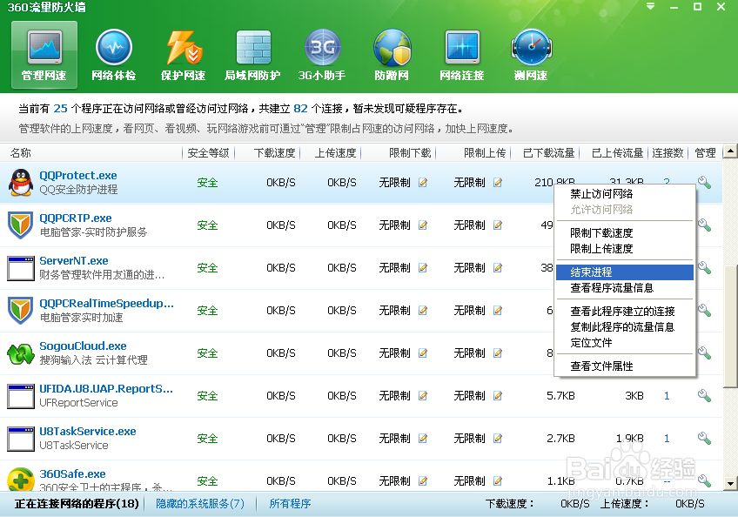This screenshot has height=517, width=738.
Task: Edit download limit for ServerNT.exe
Action: (x=423, y=267)
